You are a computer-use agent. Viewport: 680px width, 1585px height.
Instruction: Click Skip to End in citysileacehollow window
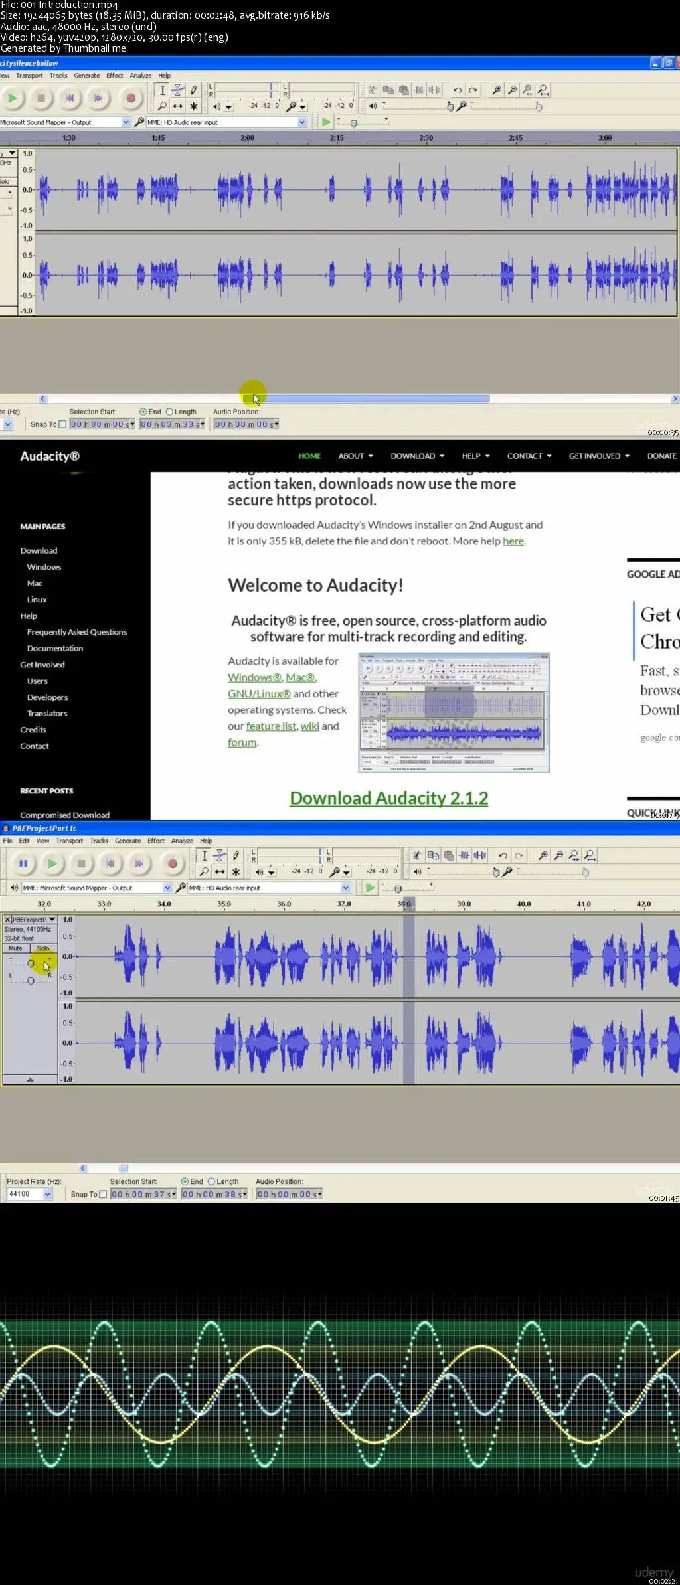[x=98, y=98]
